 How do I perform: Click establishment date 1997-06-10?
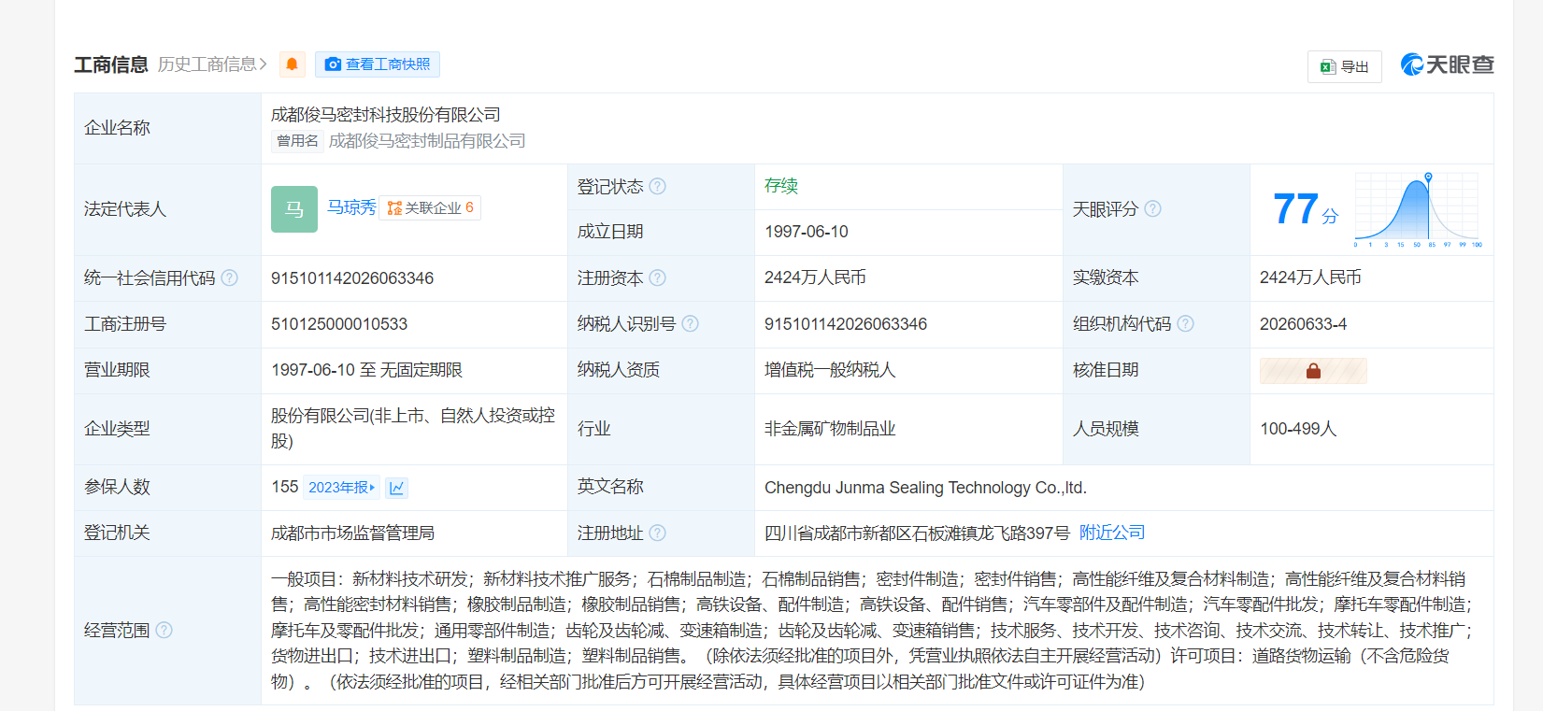[807, 232]
